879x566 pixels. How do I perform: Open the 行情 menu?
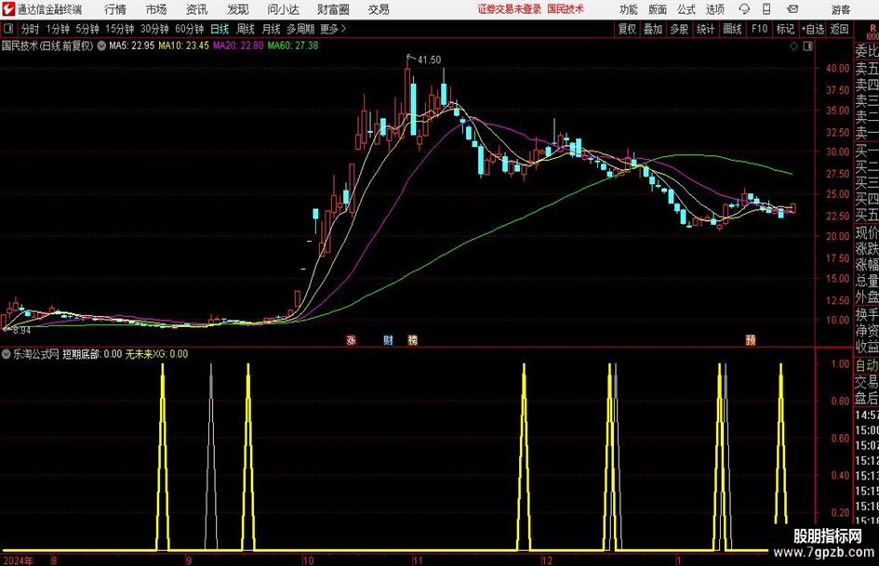click(x=115, y=9)
